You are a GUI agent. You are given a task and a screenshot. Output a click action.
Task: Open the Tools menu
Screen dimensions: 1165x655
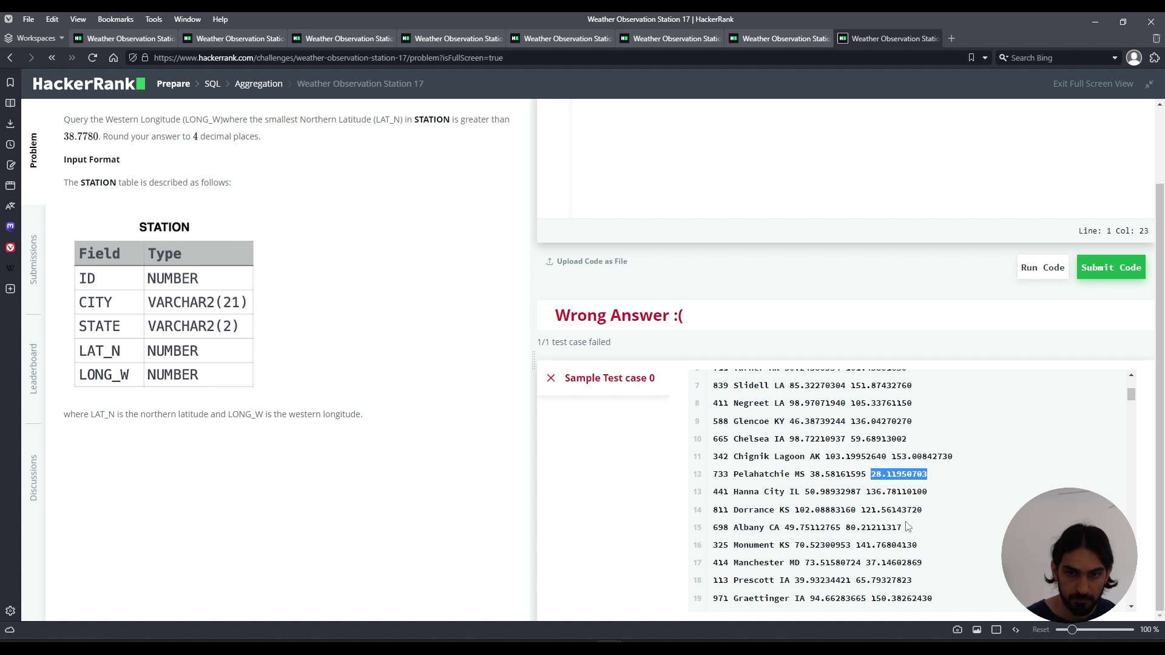click(154, 19)
